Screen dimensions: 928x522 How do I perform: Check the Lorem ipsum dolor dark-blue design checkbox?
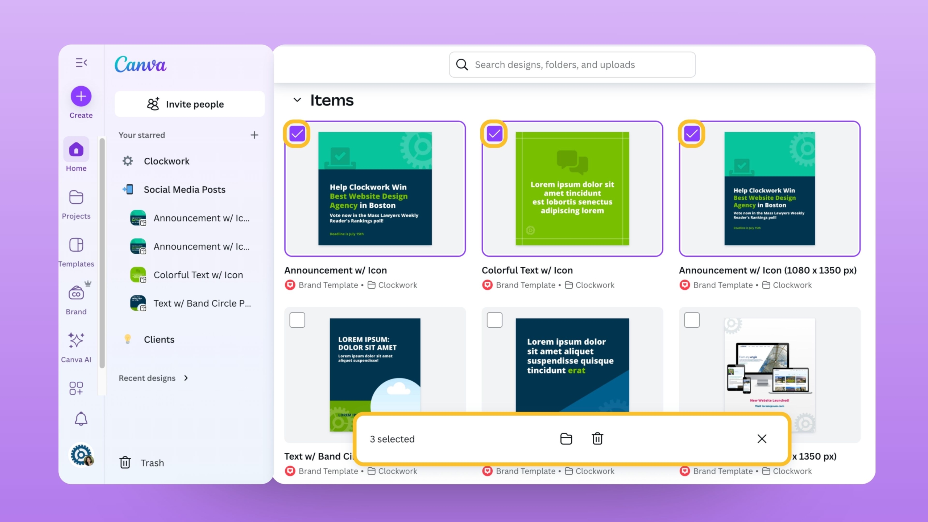point(494,320)
